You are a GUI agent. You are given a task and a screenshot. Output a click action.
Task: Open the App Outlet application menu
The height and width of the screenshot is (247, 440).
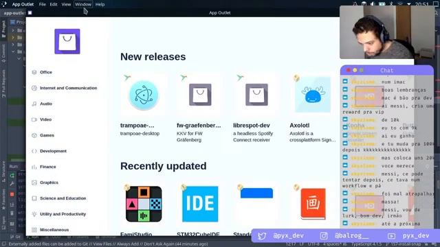[23, 4]
